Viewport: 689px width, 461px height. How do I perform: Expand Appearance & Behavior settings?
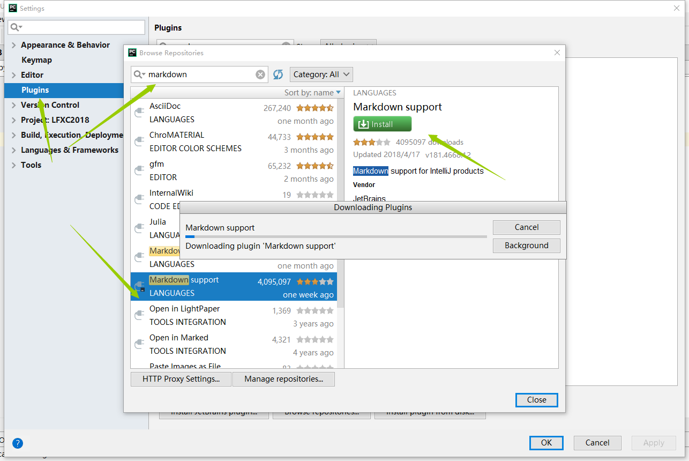point(14,45)
